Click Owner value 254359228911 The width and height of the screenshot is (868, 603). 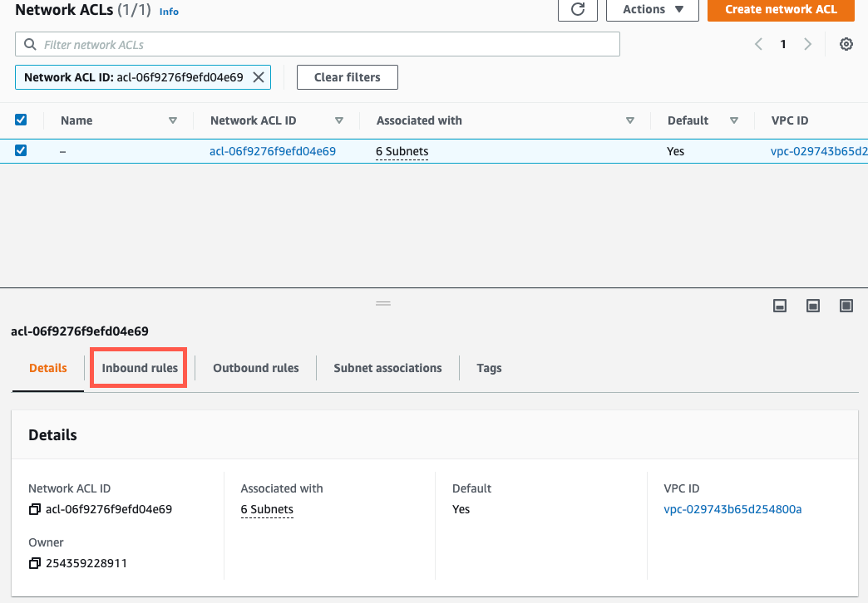(x=86, y=563)
